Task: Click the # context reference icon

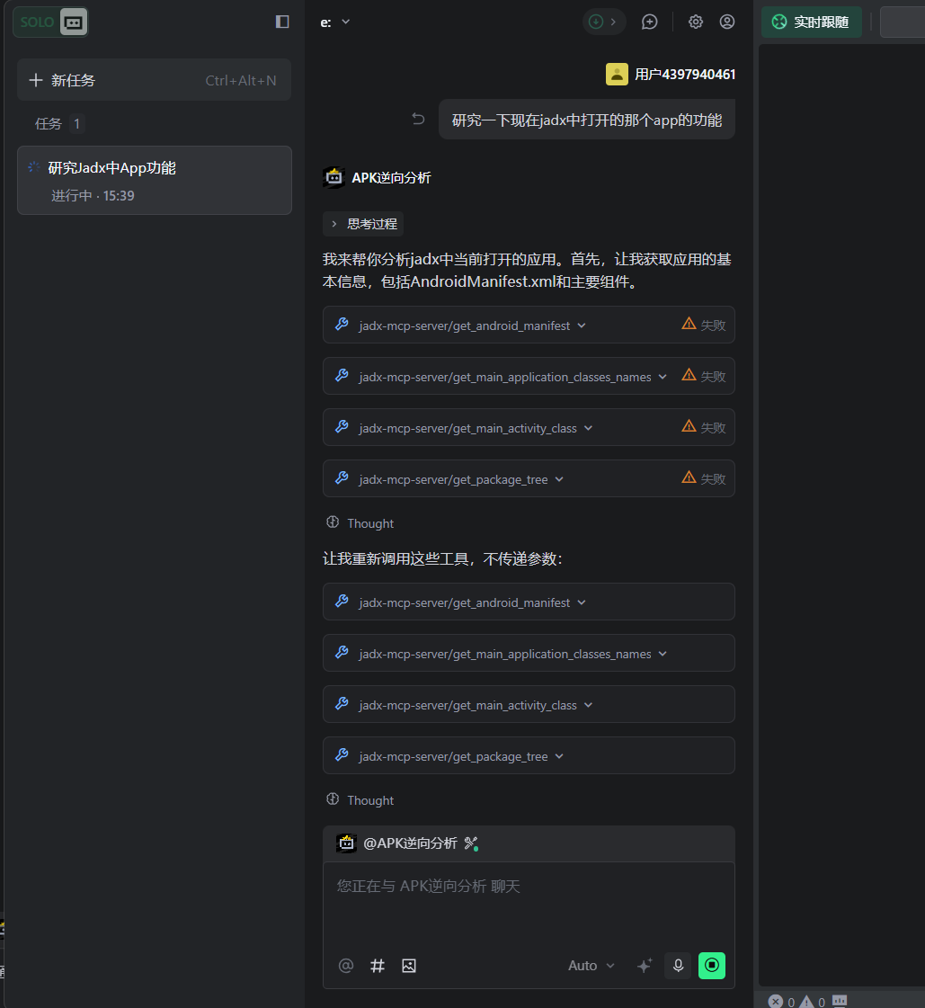Action: (x=378, y=966)
